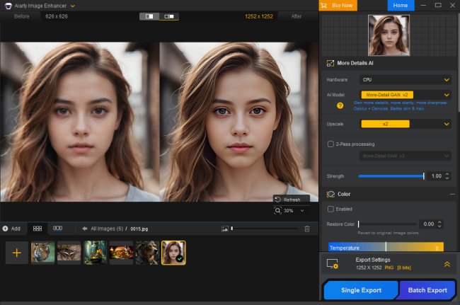Open the AI Model dropdown
Screen dimensions: 460x305
point(406,94)
